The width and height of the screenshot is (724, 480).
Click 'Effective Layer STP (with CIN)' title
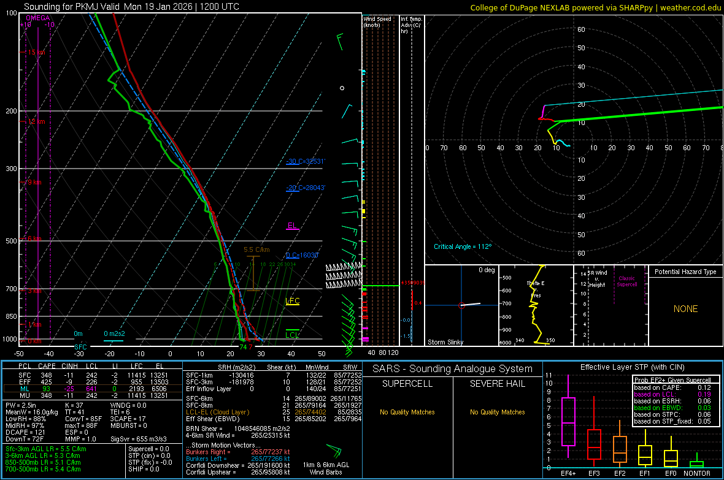pos(632,367)
